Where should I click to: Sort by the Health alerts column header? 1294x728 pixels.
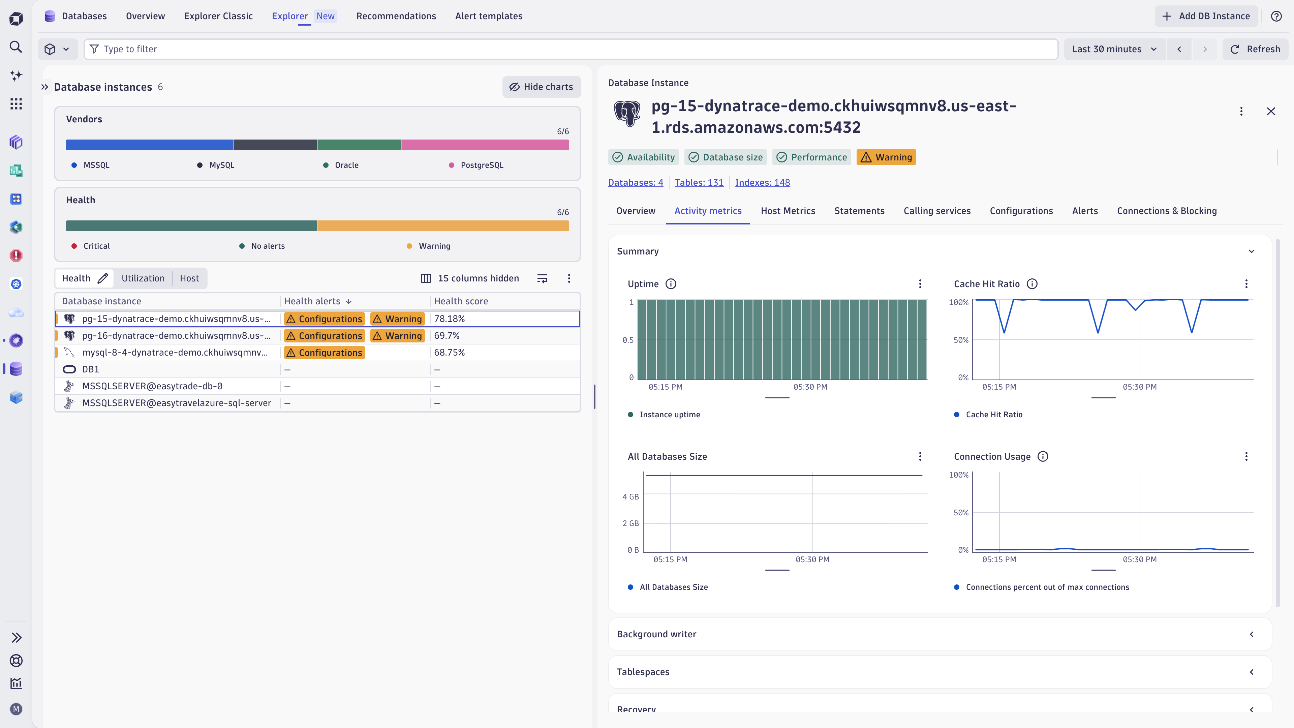317,301
